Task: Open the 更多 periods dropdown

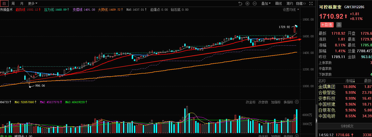Action: point(33,3)
